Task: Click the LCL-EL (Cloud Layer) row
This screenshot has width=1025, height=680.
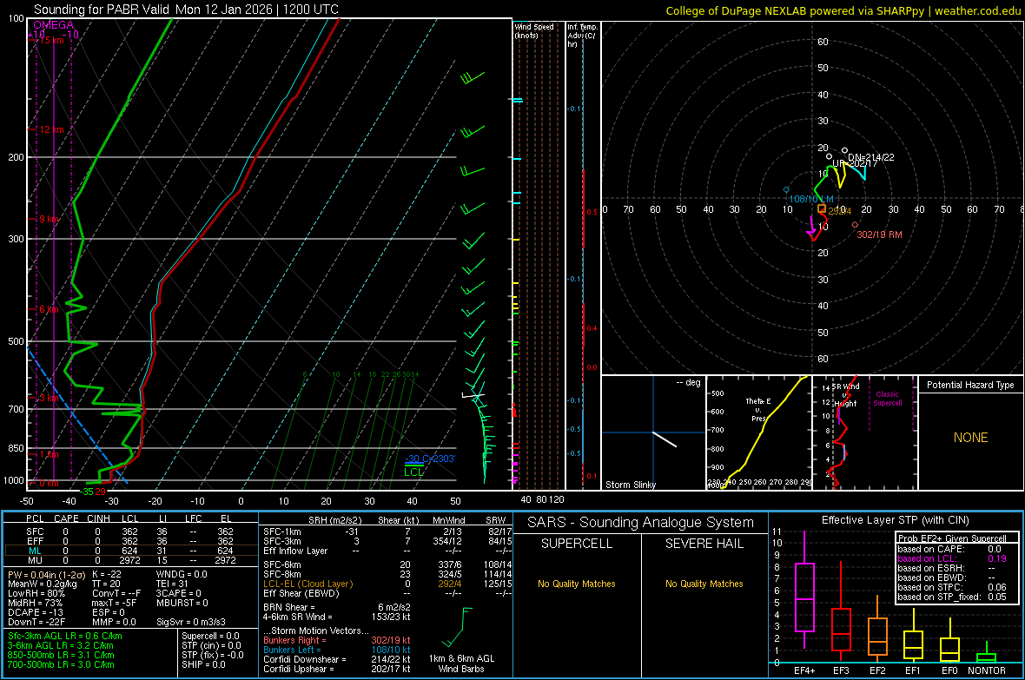Action: [387, 584]
